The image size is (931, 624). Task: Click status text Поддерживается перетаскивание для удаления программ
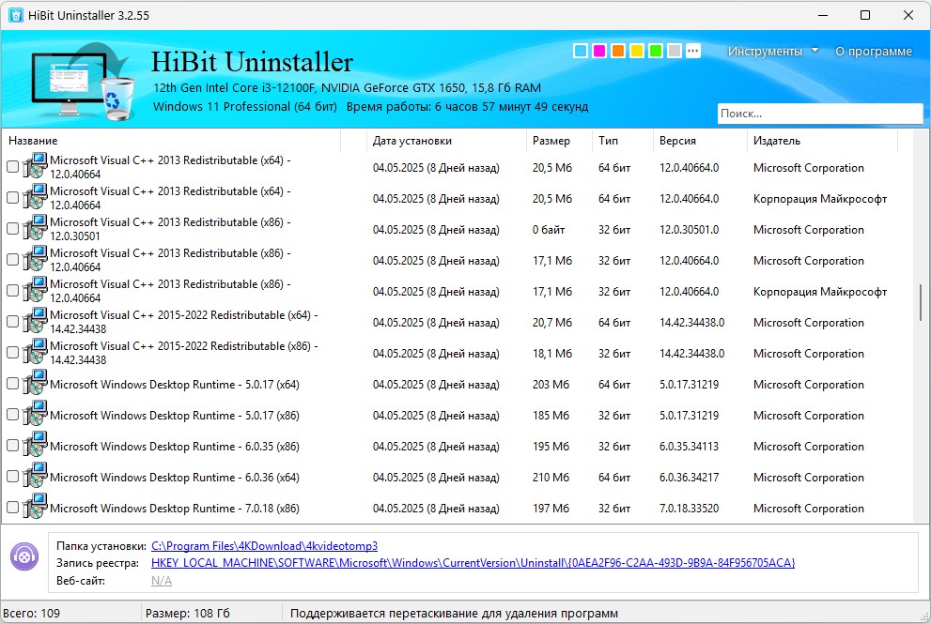tap(454, 613)
